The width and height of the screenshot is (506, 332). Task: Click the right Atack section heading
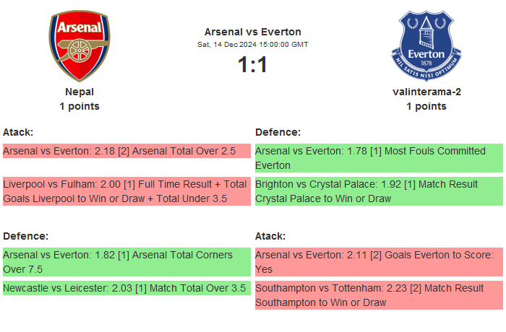(x=270, y=236)
